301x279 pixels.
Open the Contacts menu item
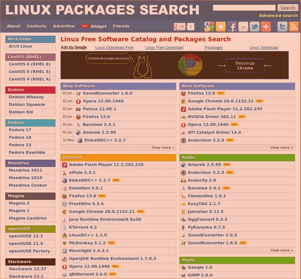point(36,26)
